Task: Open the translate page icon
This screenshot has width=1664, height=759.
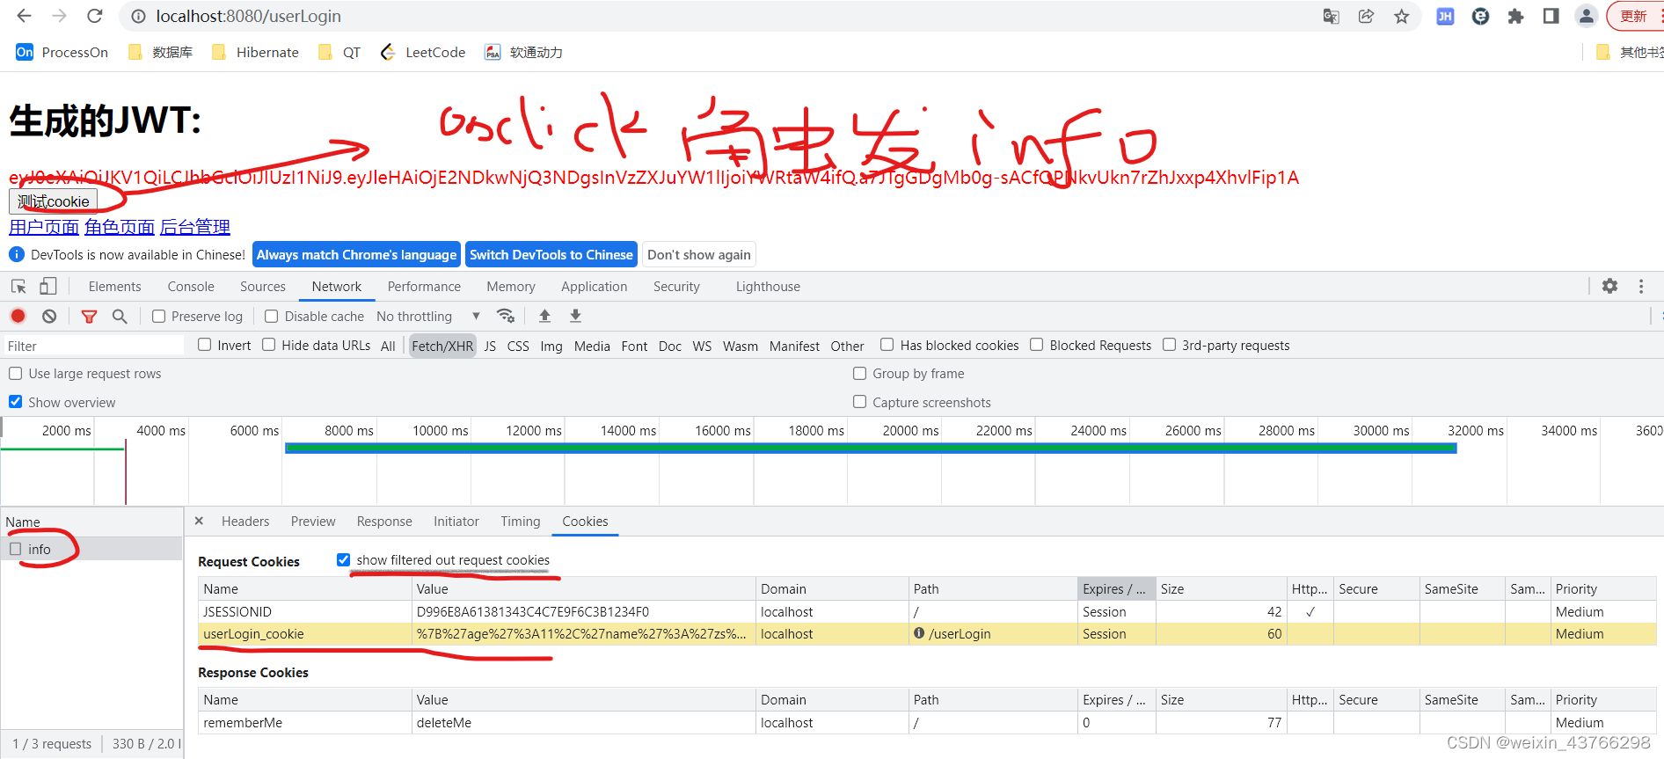Action: [1331, 16]
